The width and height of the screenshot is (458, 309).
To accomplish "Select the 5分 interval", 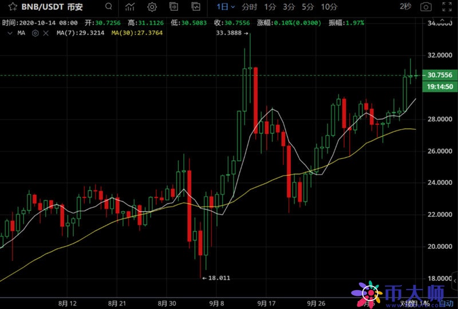I will pos(308,7).
